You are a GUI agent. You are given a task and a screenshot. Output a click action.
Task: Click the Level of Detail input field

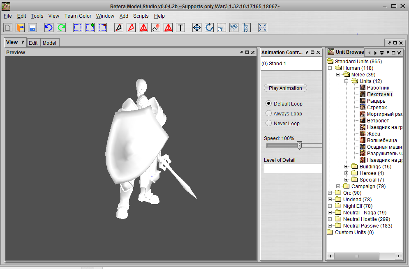(x=293, y=168)
